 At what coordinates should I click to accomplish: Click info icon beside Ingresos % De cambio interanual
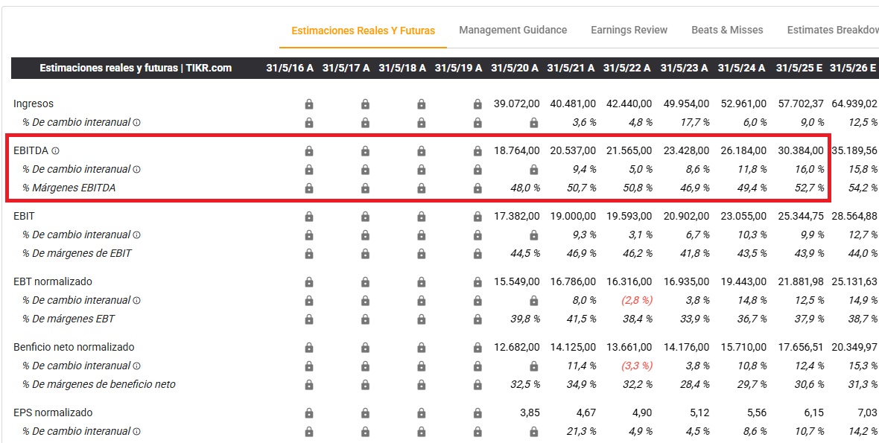point(137,122)
